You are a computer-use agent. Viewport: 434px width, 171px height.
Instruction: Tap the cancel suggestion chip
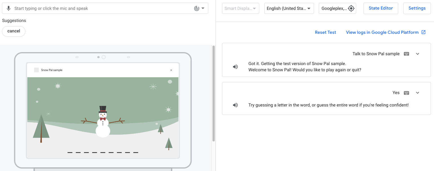click(14, 31)
